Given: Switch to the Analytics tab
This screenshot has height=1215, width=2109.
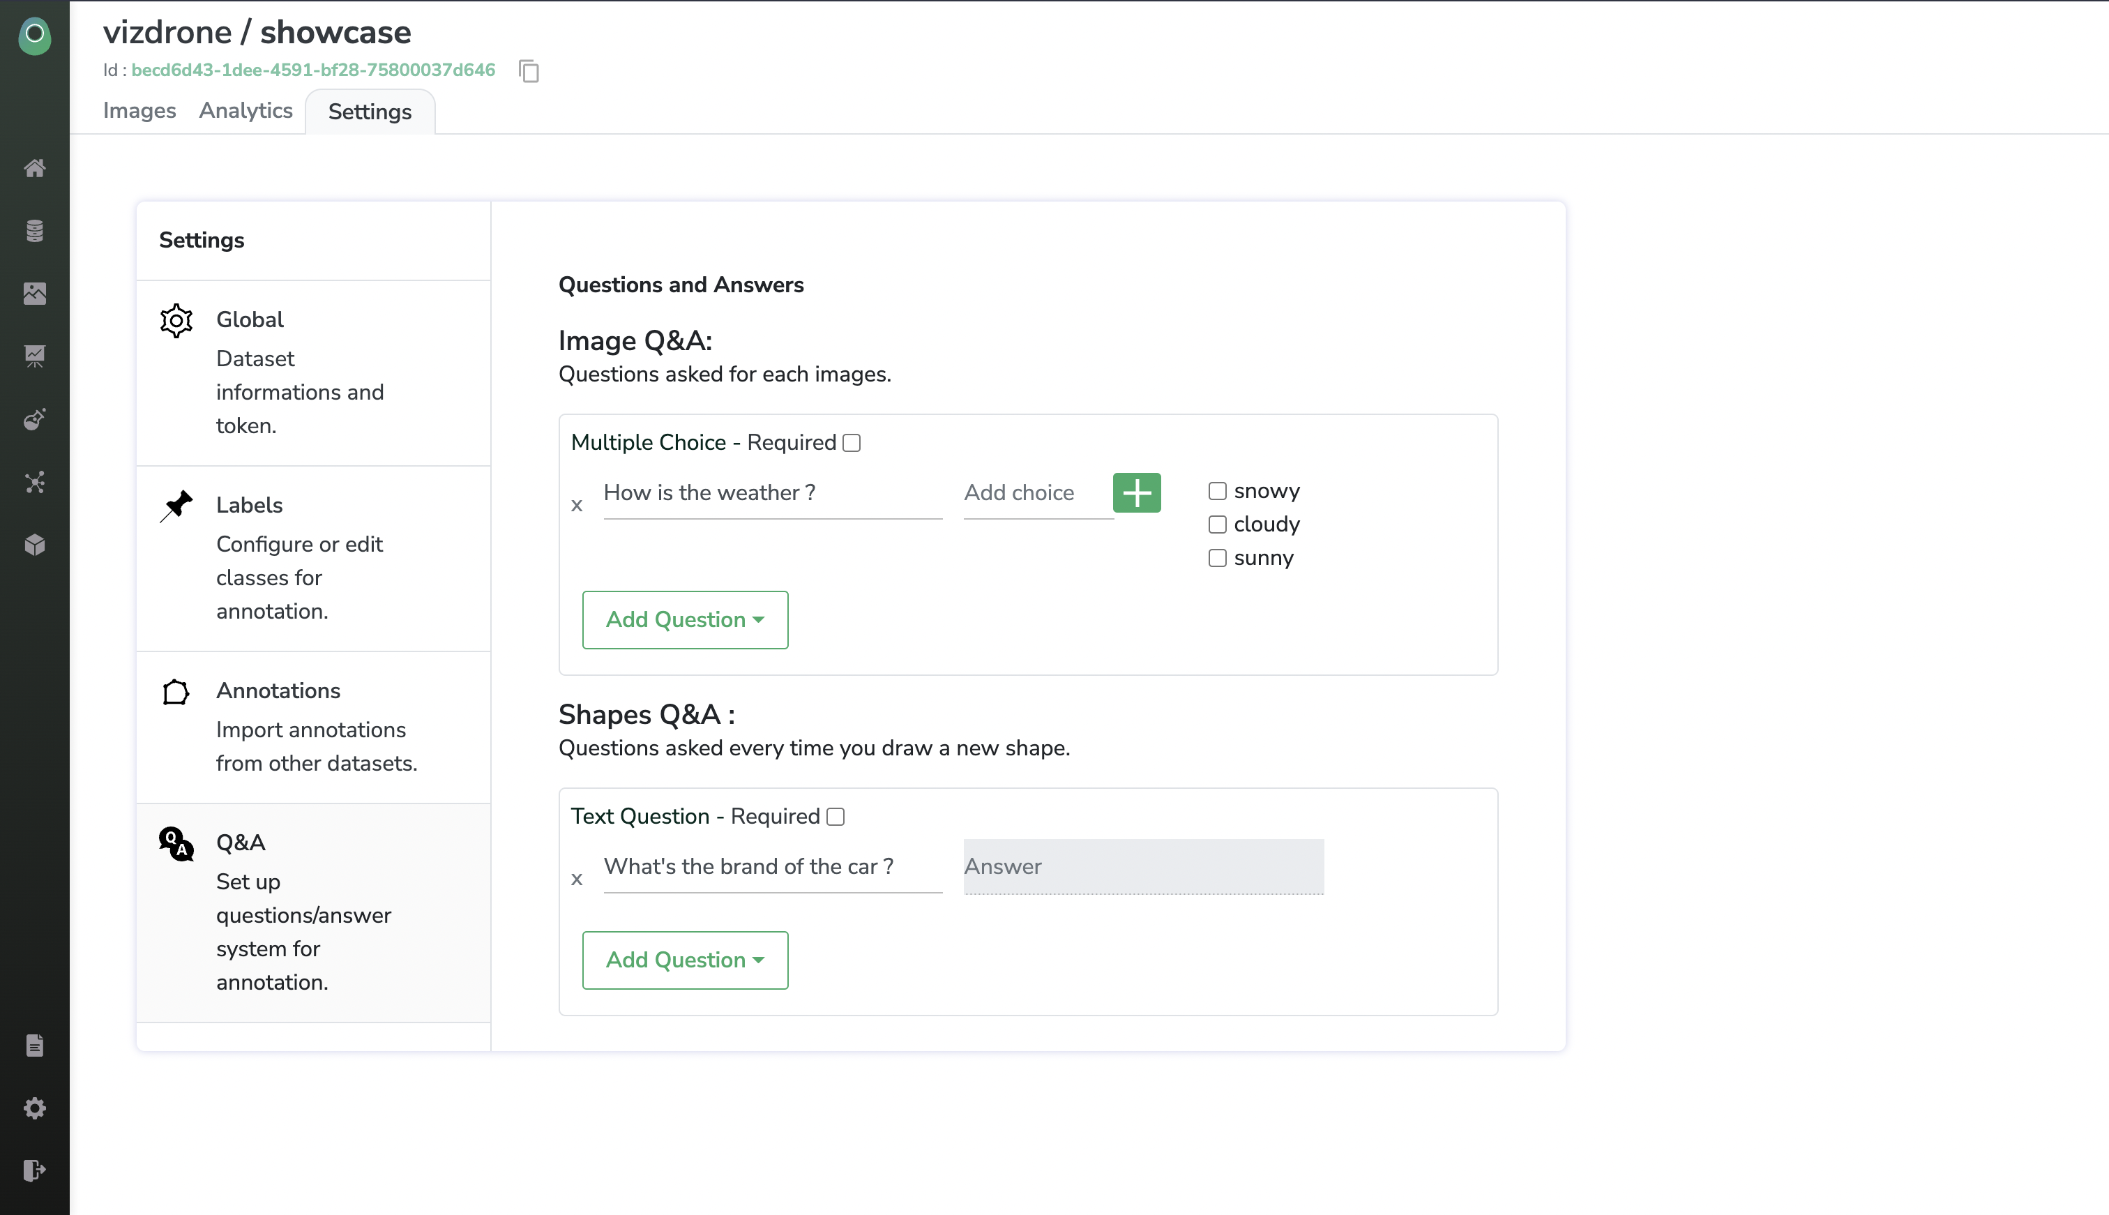Looking at the screenshot, I should coord(245,111).
